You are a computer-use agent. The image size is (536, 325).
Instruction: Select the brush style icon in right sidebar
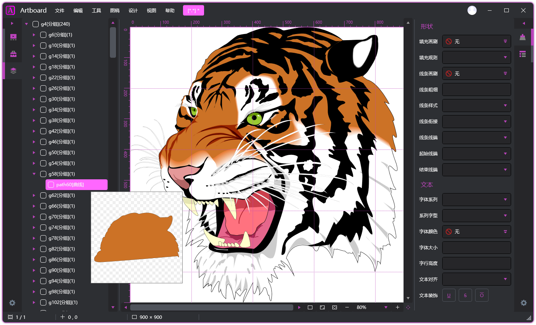[x=523, y=37]
